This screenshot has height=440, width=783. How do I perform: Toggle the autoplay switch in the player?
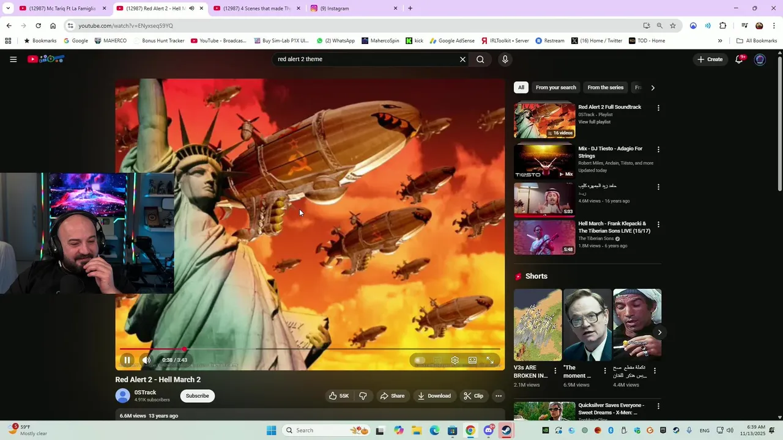[420, 360]
